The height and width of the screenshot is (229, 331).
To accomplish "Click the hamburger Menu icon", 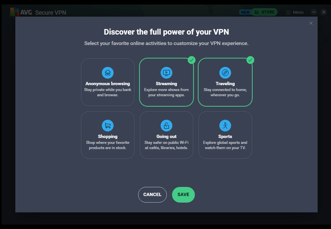I will tap(288, 12).
